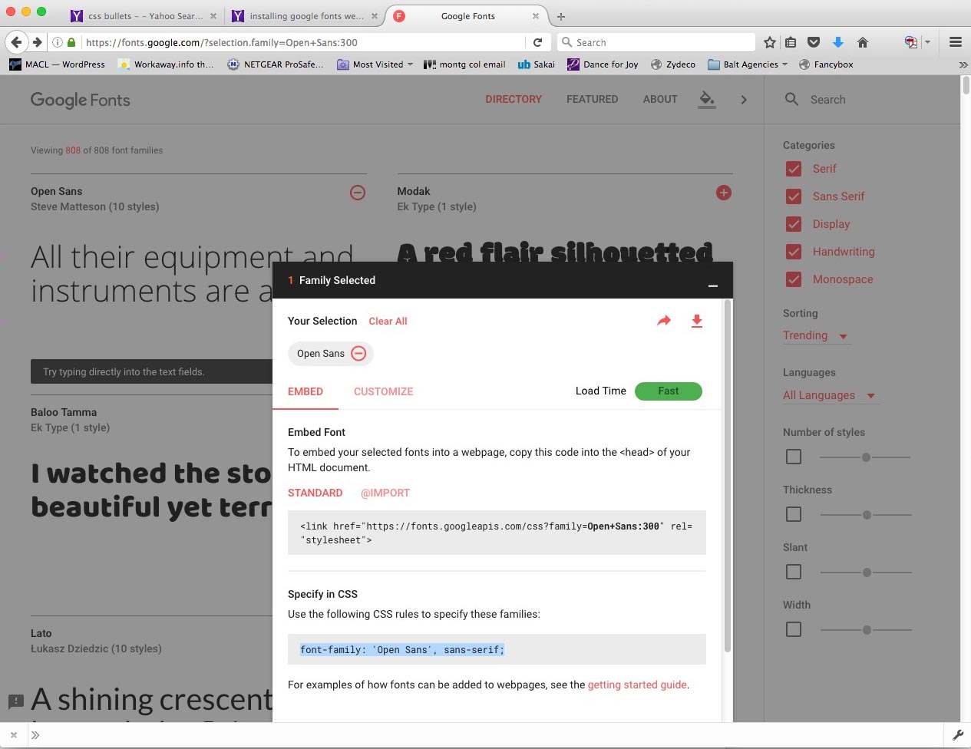The image size is (971, 749).
Task: Open the ABOUT navigation item
Action: [660, 99]
